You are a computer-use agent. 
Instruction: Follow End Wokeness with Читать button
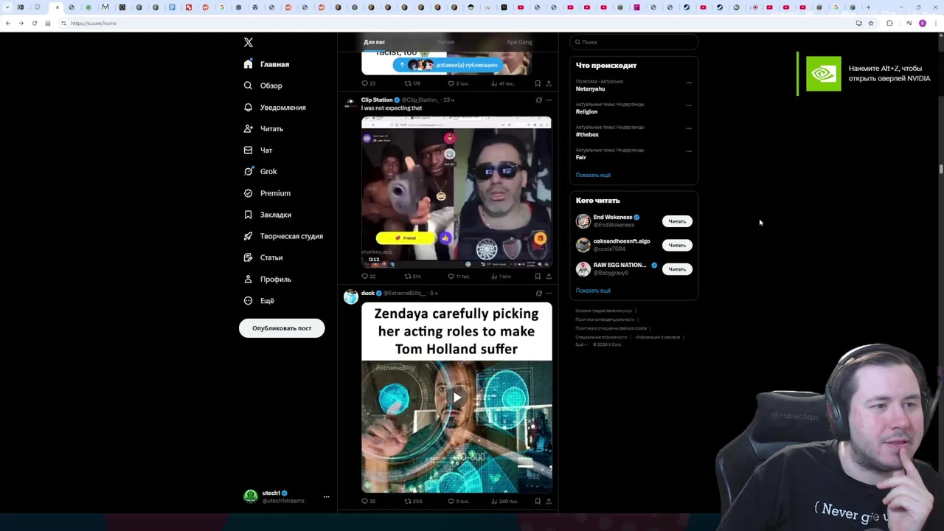click(677, 221)
